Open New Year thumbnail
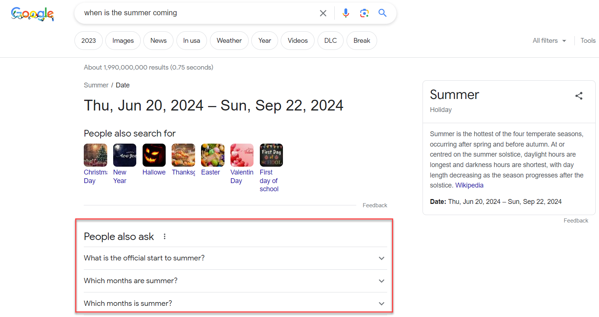The width and height of the screenshot is (599, 317). (x=125, y=155)
